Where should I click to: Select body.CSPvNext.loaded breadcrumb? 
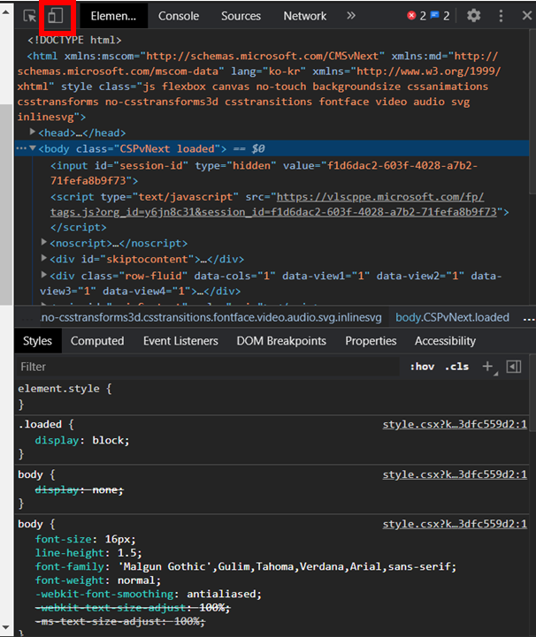click(452, 317)
